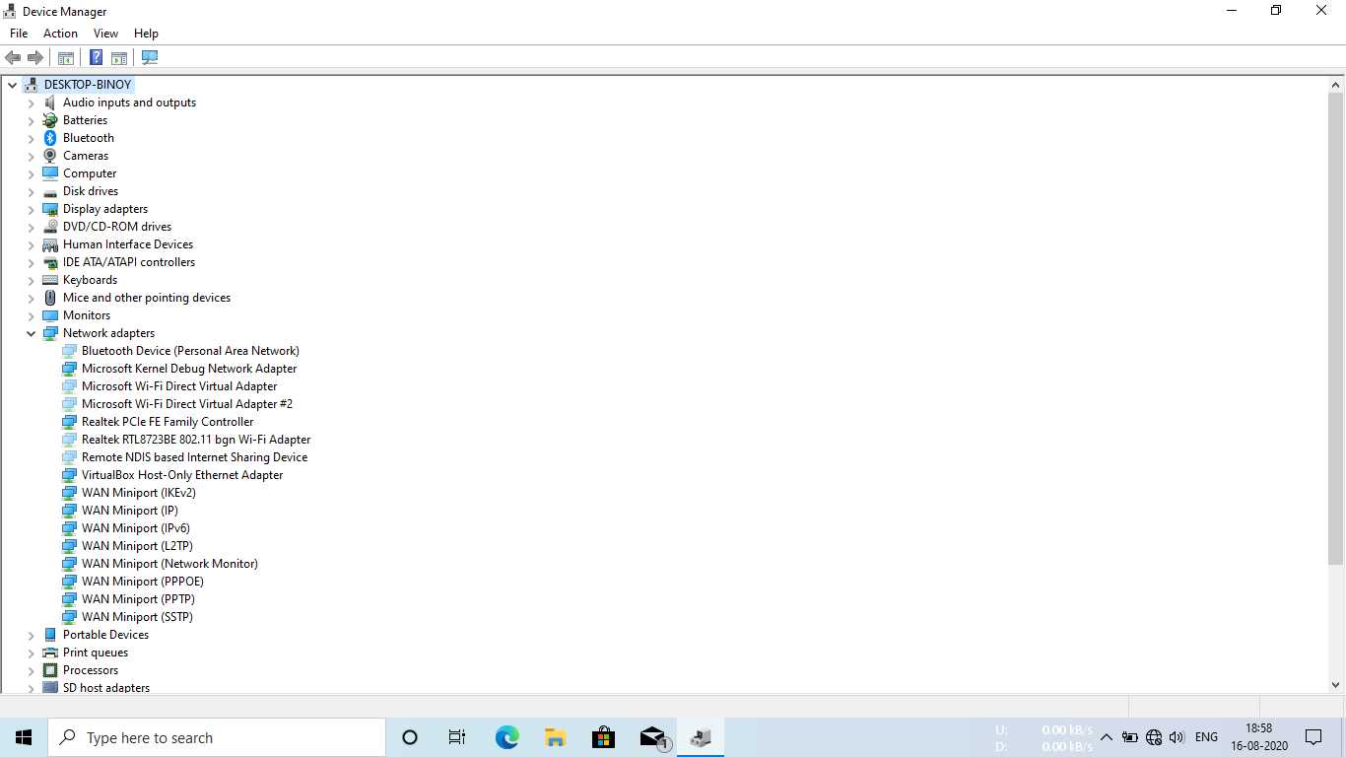Image resolution: width=1346 pixels, height=757 pixels.
Task: Click the Disk drives label
Action: [91, 191]
